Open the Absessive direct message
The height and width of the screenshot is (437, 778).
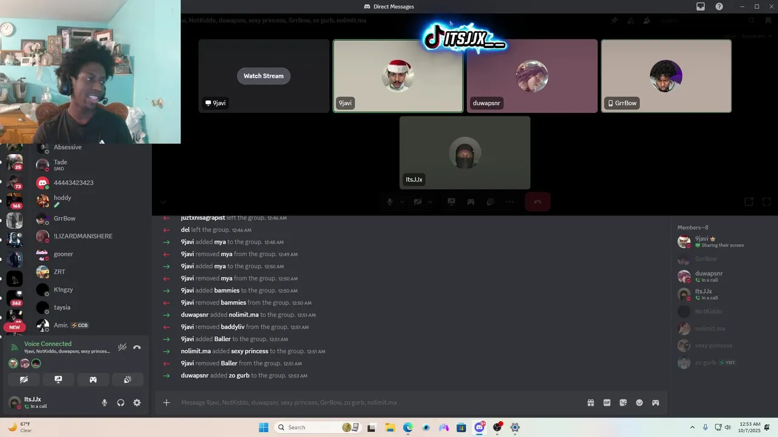(91, 147)
